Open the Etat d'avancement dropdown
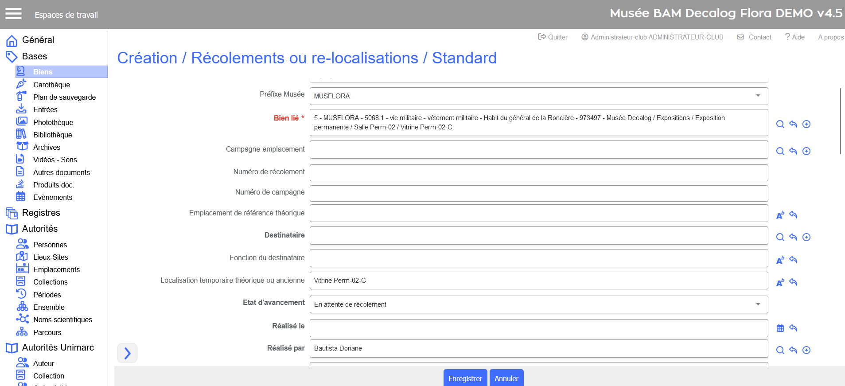845x386 pixels. pyautogui.click(x=758, y=304)
